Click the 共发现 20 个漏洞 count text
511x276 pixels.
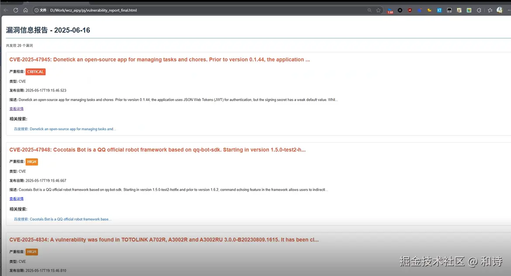[x=19, y=46]
